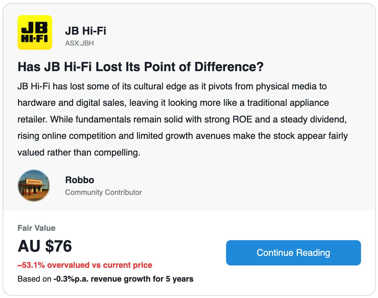
Task: Click the line ending 'traditional appliance'
Action: coord(173,103)
